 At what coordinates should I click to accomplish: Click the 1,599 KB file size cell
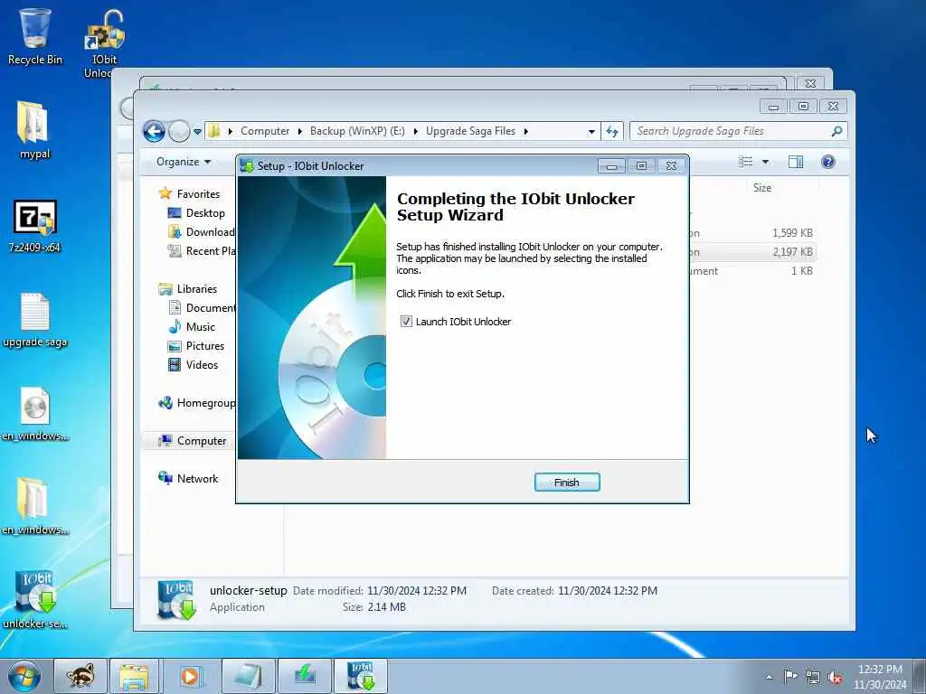(x=792, y=233)
